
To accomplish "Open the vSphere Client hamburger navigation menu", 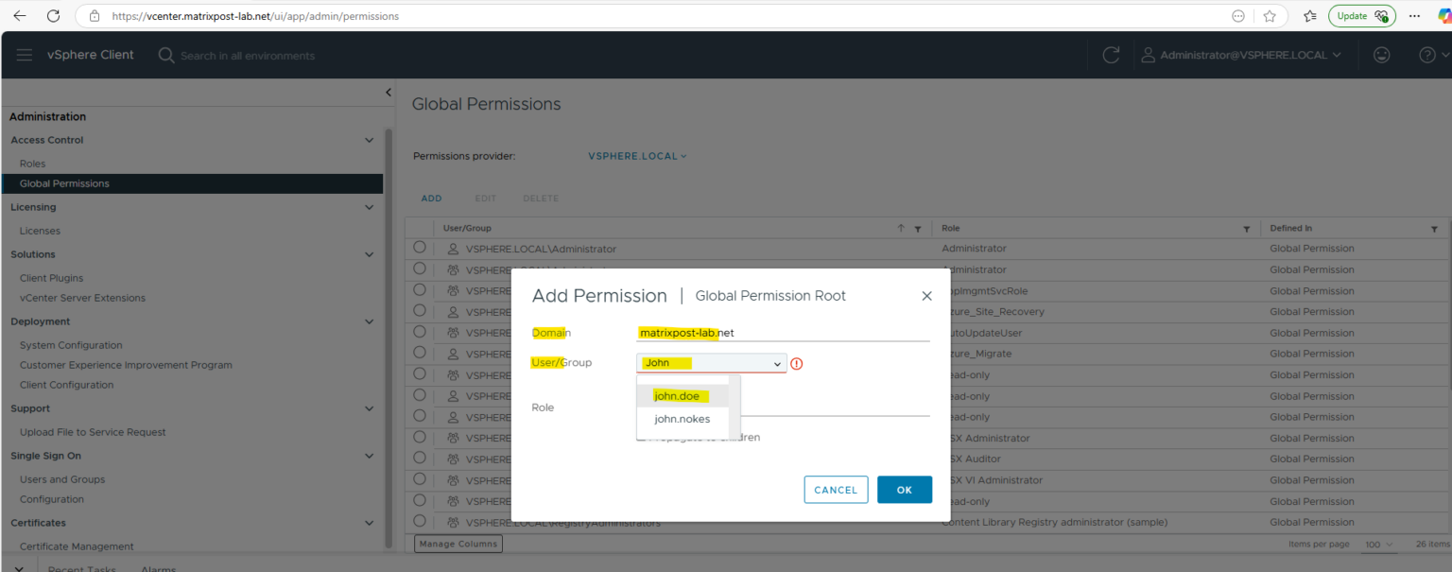I will click(x=24, y=54).
